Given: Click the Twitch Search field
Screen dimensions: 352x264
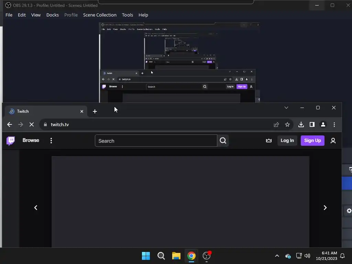Looking at the screenshot, I should (x=156, y=141).
